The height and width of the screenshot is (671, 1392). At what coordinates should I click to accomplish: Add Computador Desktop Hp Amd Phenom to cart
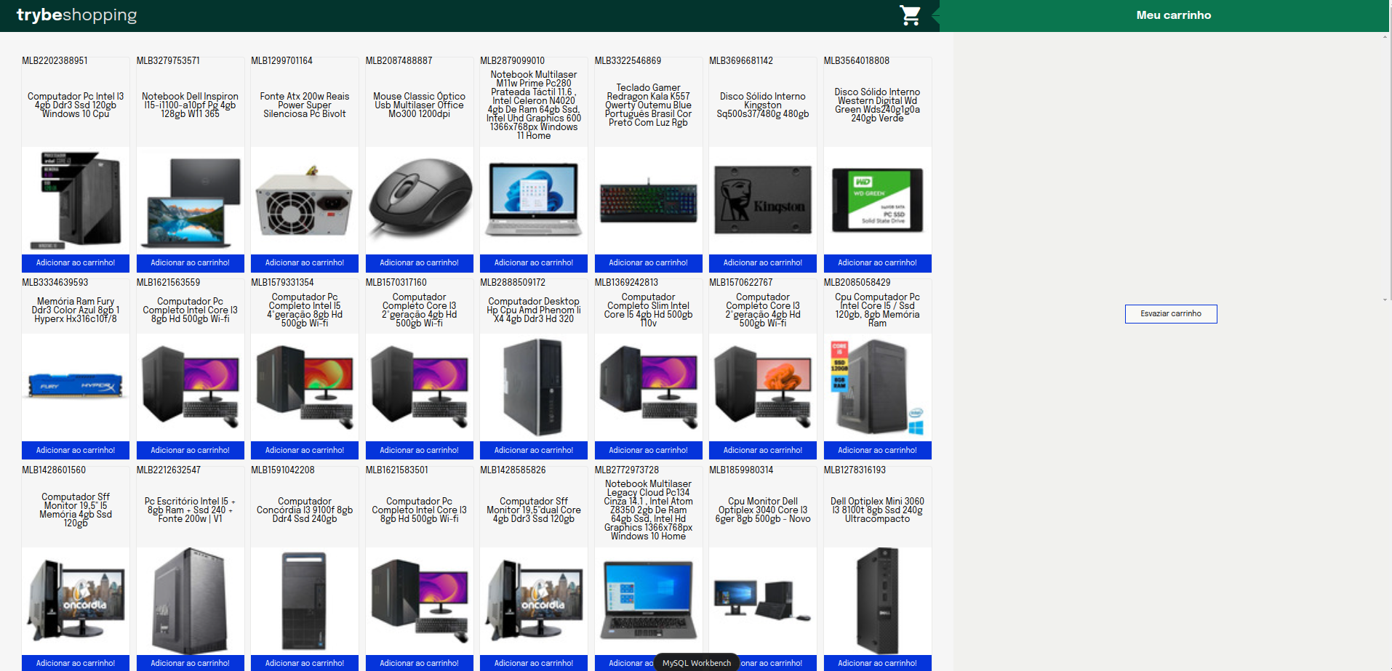coord(534,451)
